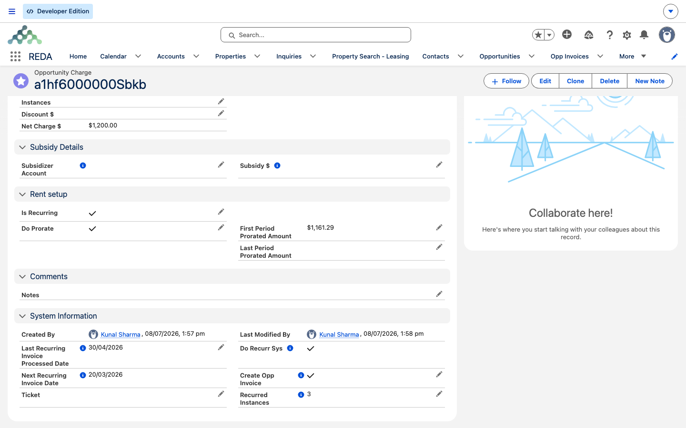Open the Notifications bell

click(x=644, y=35)
